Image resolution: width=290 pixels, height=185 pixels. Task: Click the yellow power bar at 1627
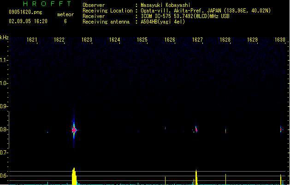pyautogui.click(x=196, y=178)
